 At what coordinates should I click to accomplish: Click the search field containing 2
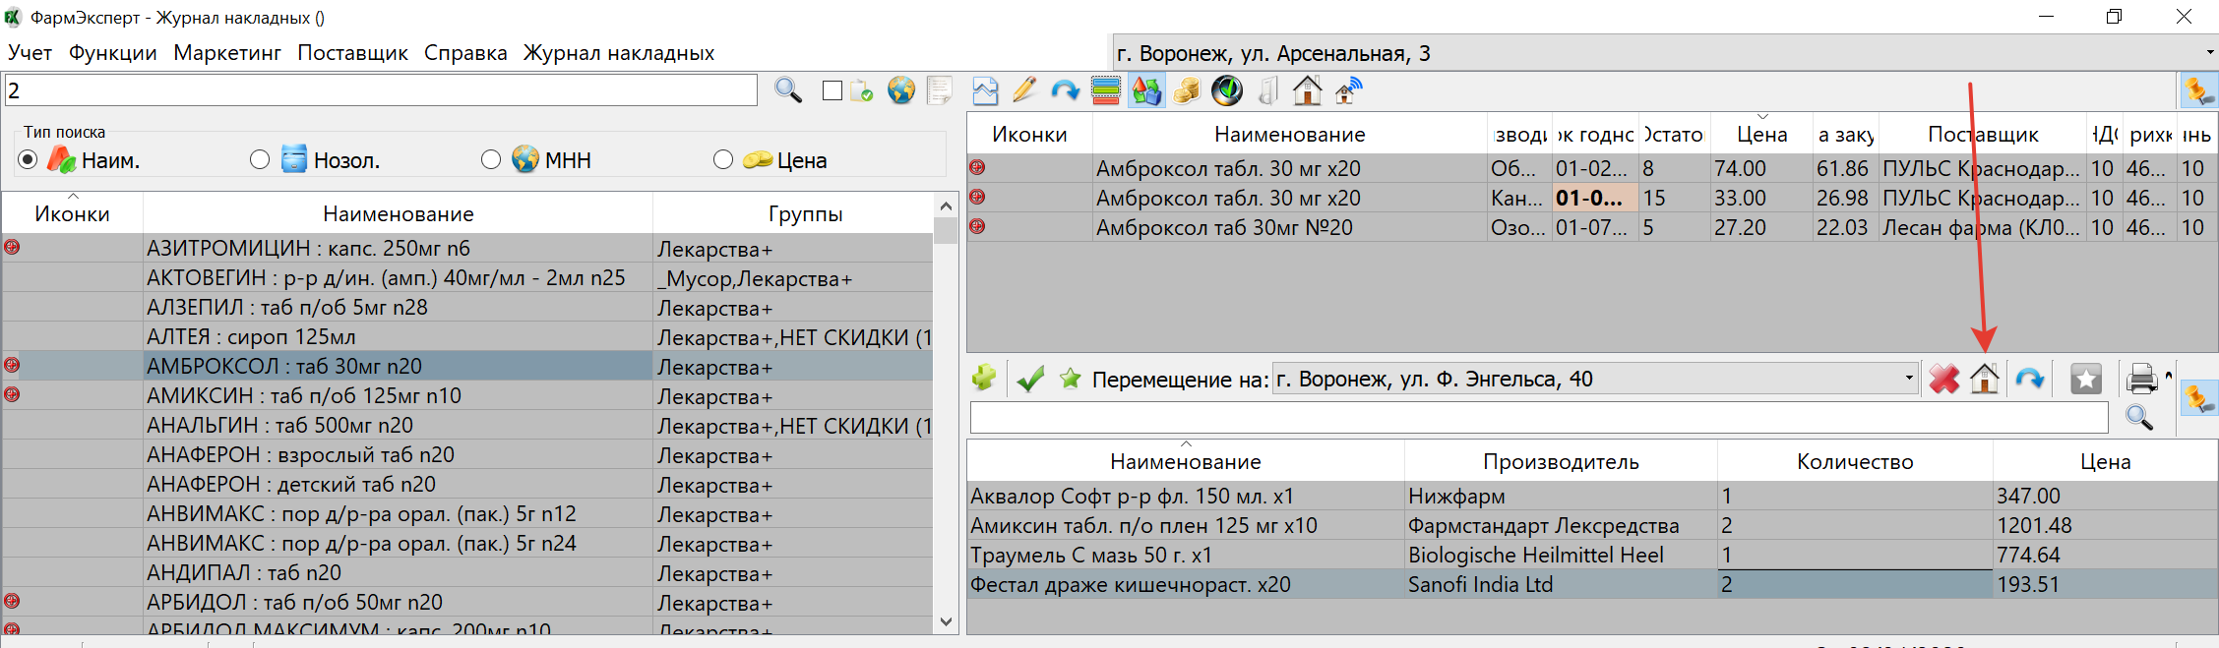pyautogui.click(x=381, y=90)
